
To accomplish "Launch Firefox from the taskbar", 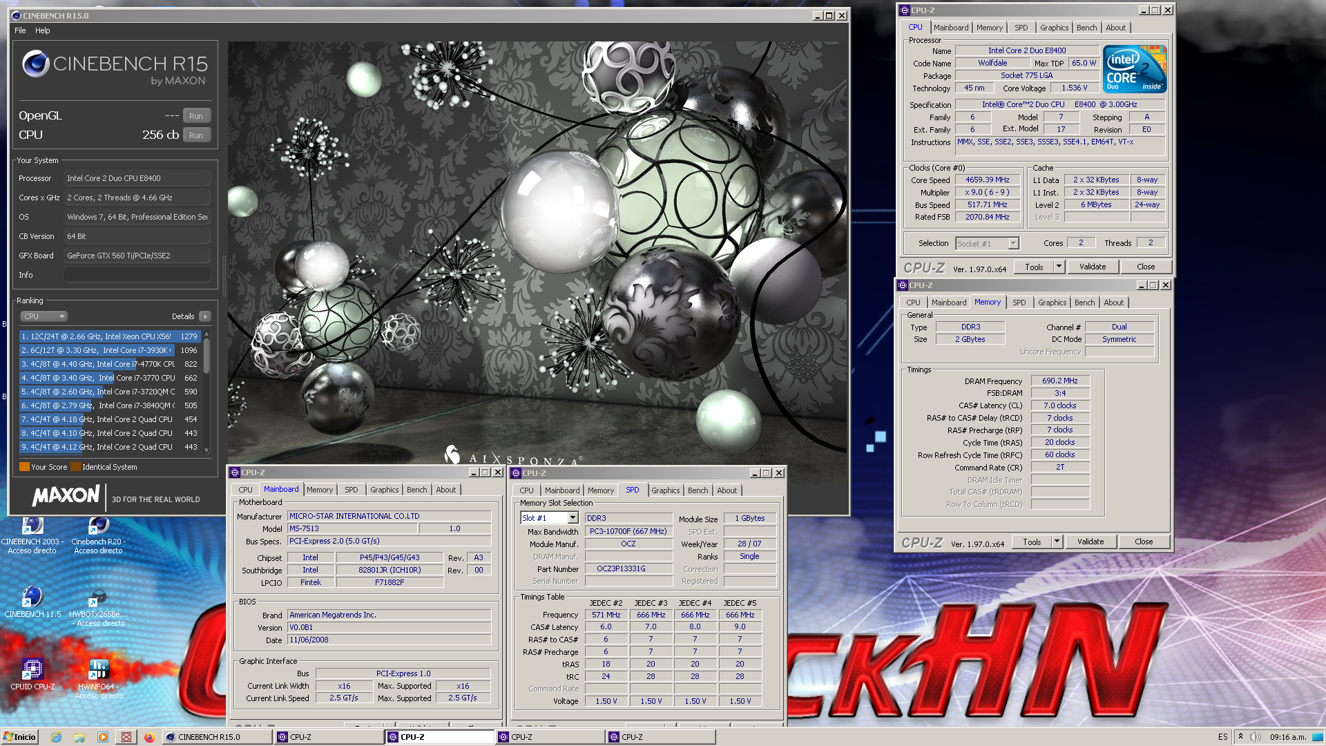I will pos(149,737).
